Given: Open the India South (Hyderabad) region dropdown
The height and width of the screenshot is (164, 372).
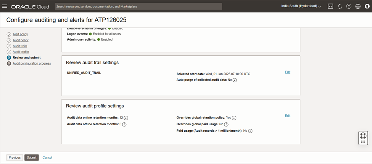Looking at the screenshot, I should pos(301,6).
